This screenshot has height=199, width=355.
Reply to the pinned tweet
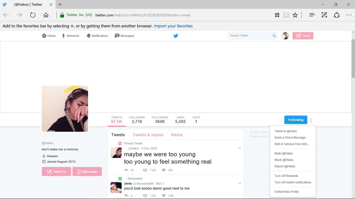click(x=127, y=170)
